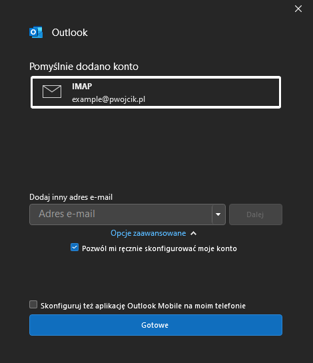Screen dimensions: 313x363
Task: Click the 'Opcje zaawansowane' link
Action: pos(148,233)
